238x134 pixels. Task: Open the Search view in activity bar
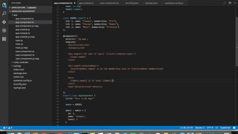(4, 13)
